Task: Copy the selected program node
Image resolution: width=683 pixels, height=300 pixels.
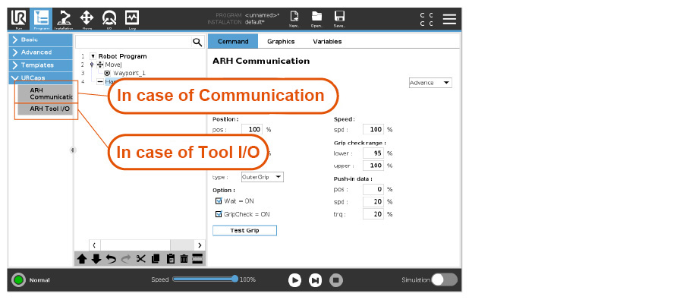Action: coord(156,259)
